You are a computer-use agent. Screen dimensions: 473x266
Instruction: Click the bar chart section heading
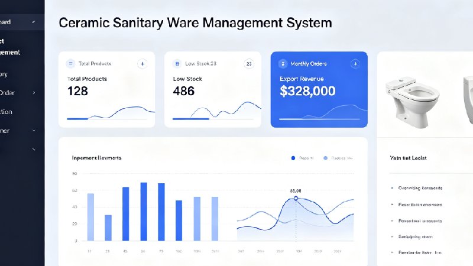click(x=96, y=158)
